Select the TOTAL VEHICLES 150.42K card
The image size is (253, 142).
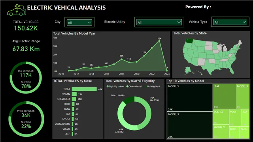[26, 26]
